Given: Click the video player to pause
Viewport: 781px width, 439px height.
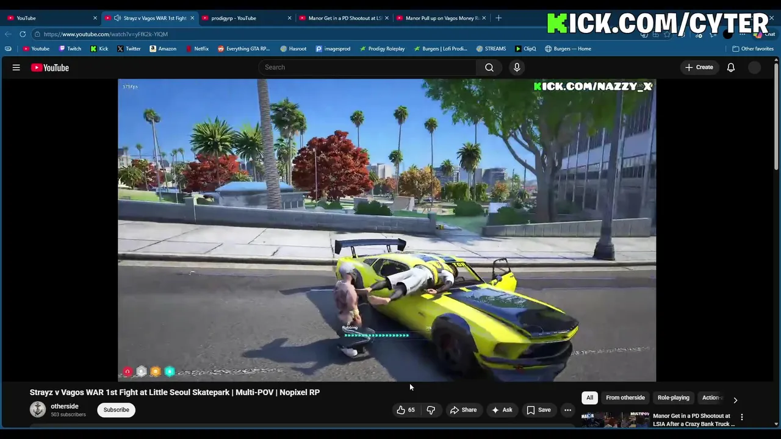Looking at the screenshot, I should click(387, 230).
